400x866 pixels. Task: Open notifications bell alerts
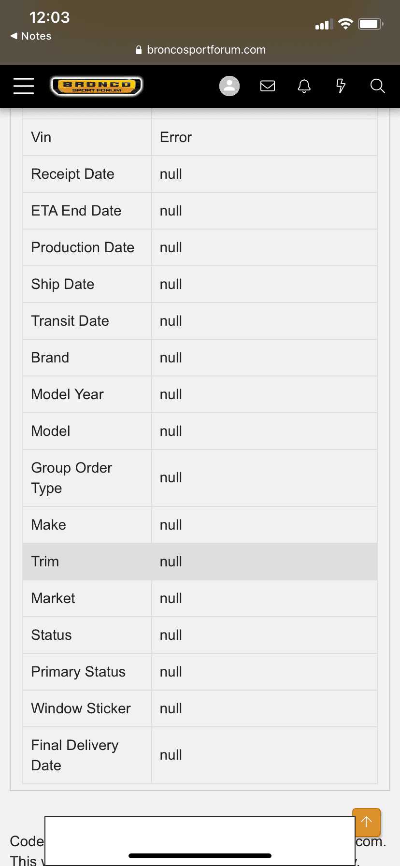coord(304,86)
